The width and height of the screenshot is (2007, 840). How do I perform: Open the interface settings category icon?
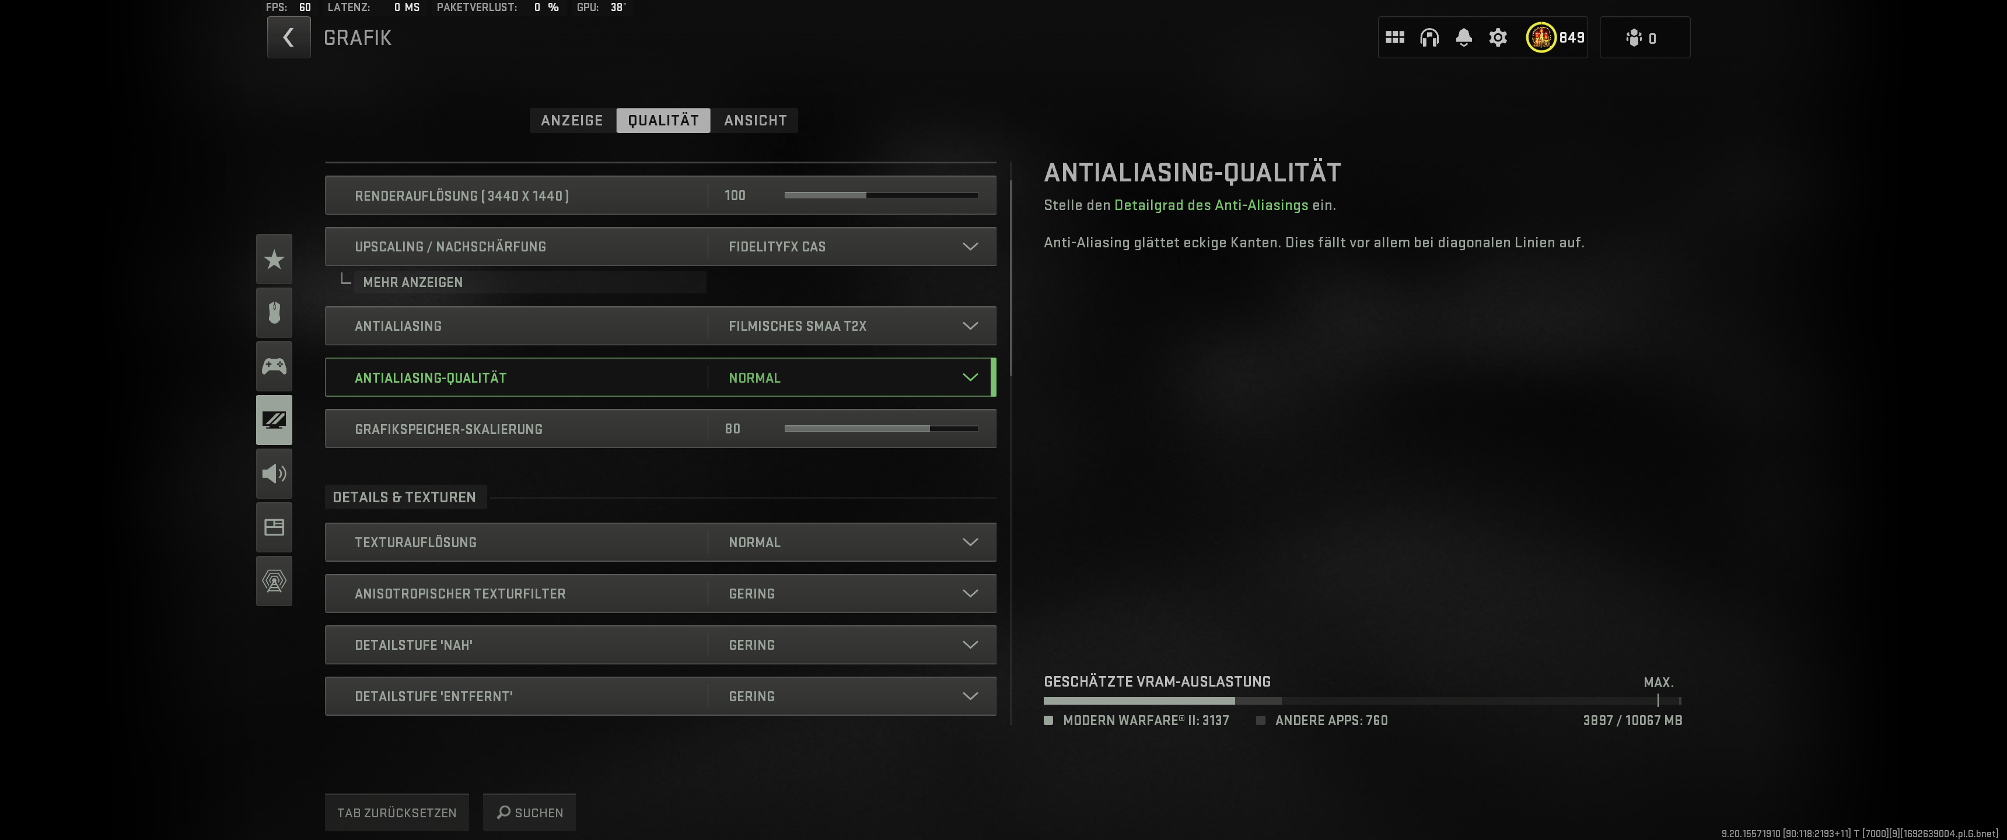pyautogui.click(x=274, y=527)
